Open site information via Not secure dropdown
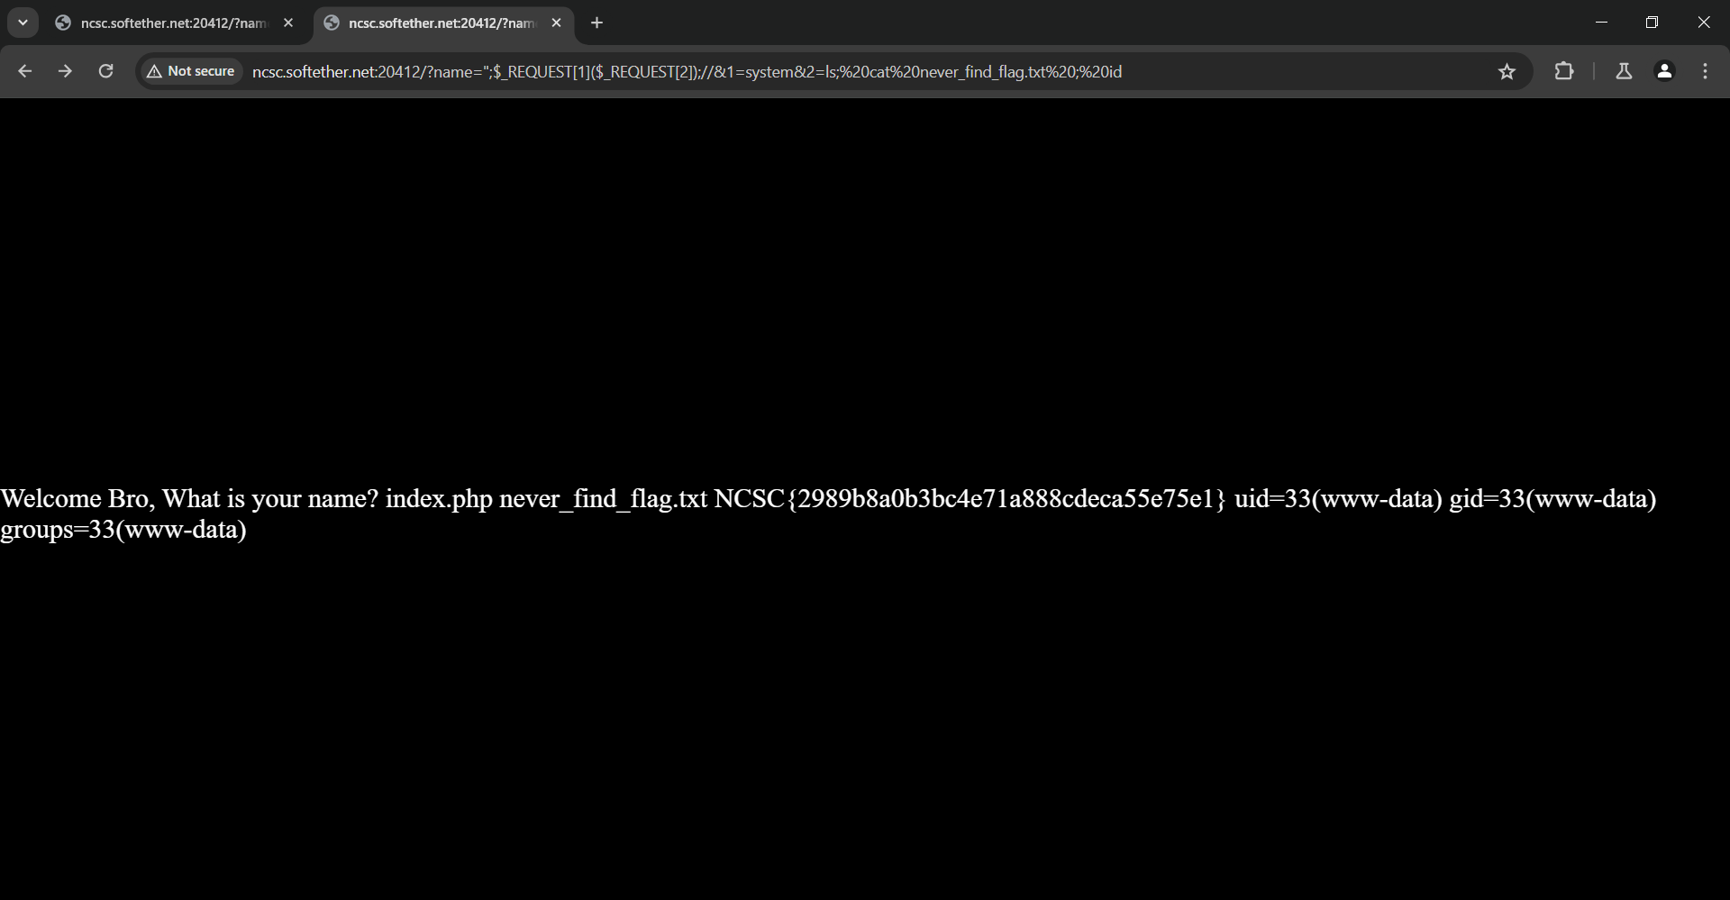This screenshot has height=900, width=1730. pos(189,70)
